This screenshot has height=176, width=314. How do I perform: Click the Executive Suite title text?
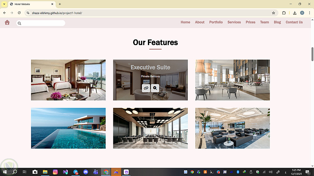[x=150, y=67]
